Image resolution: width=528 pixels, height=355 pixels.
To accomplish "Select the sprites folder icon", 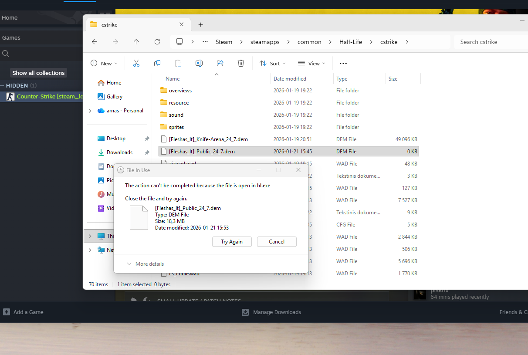I will [x=164, y=127].
